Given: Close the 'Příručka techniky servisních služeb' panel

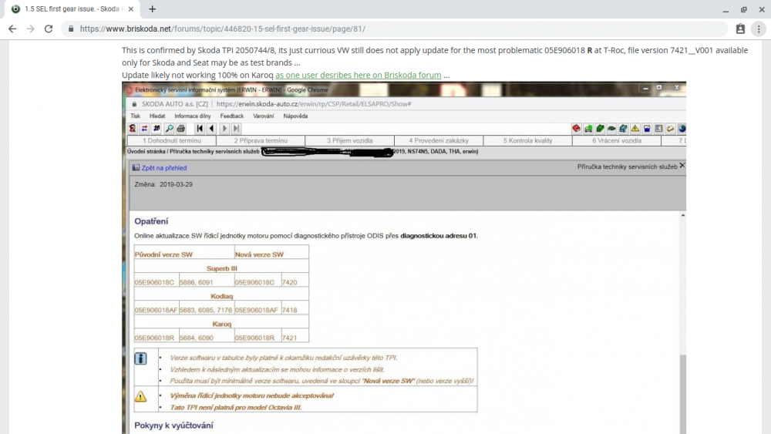Looking at the screenshot, I should point(682,167).
